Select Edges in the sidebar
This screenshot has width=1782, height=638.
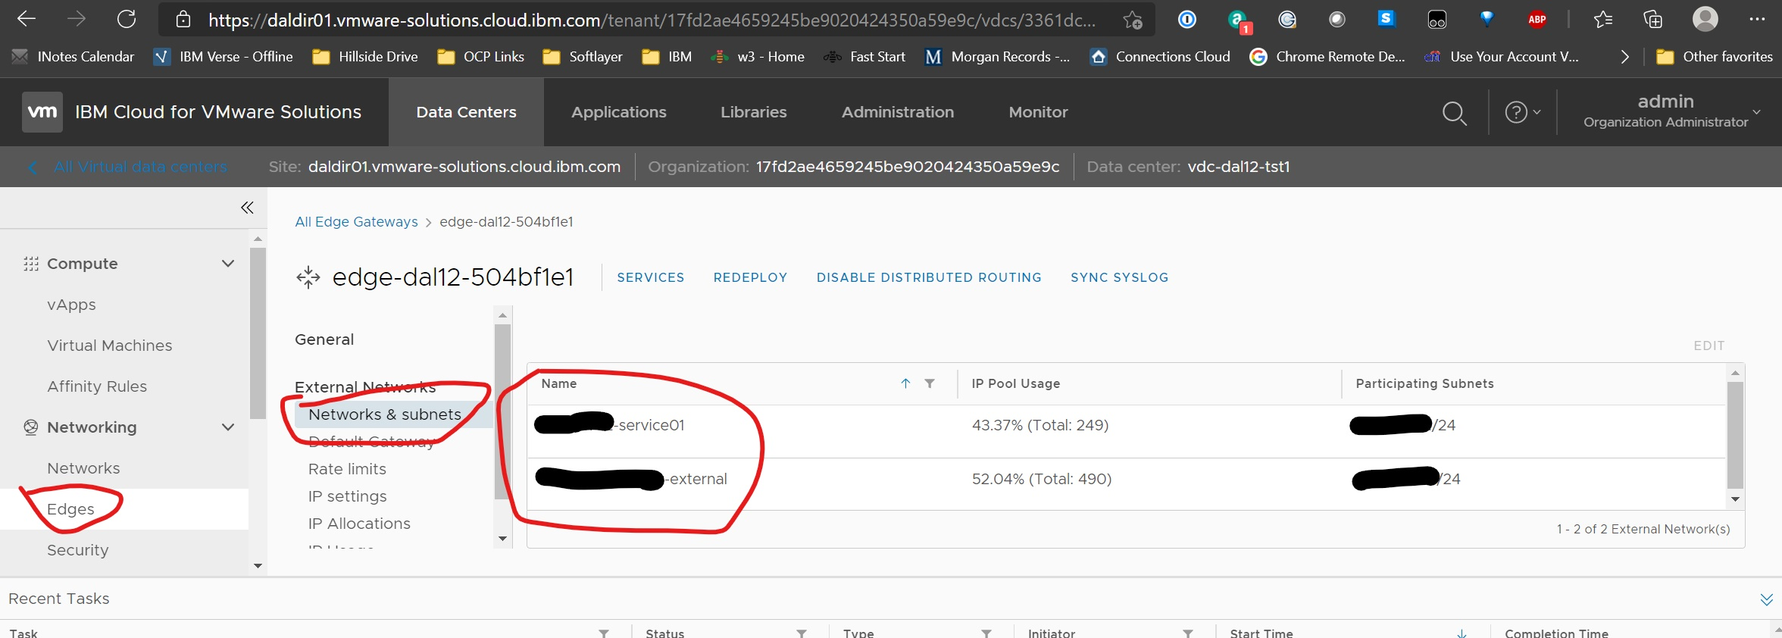point(124,509)
